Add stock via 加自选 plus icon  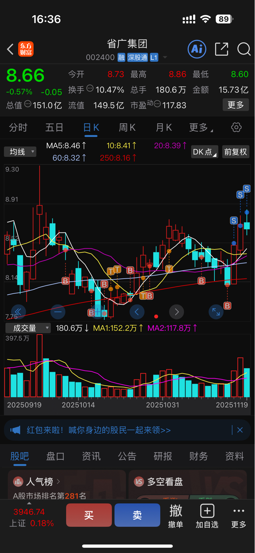(207, 511)
